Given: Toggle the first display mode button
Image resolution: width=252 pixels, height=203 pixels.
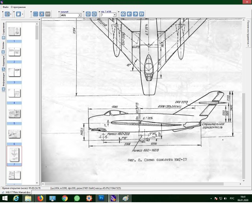Looking at the screenshot, I should (x=35, y=14).
